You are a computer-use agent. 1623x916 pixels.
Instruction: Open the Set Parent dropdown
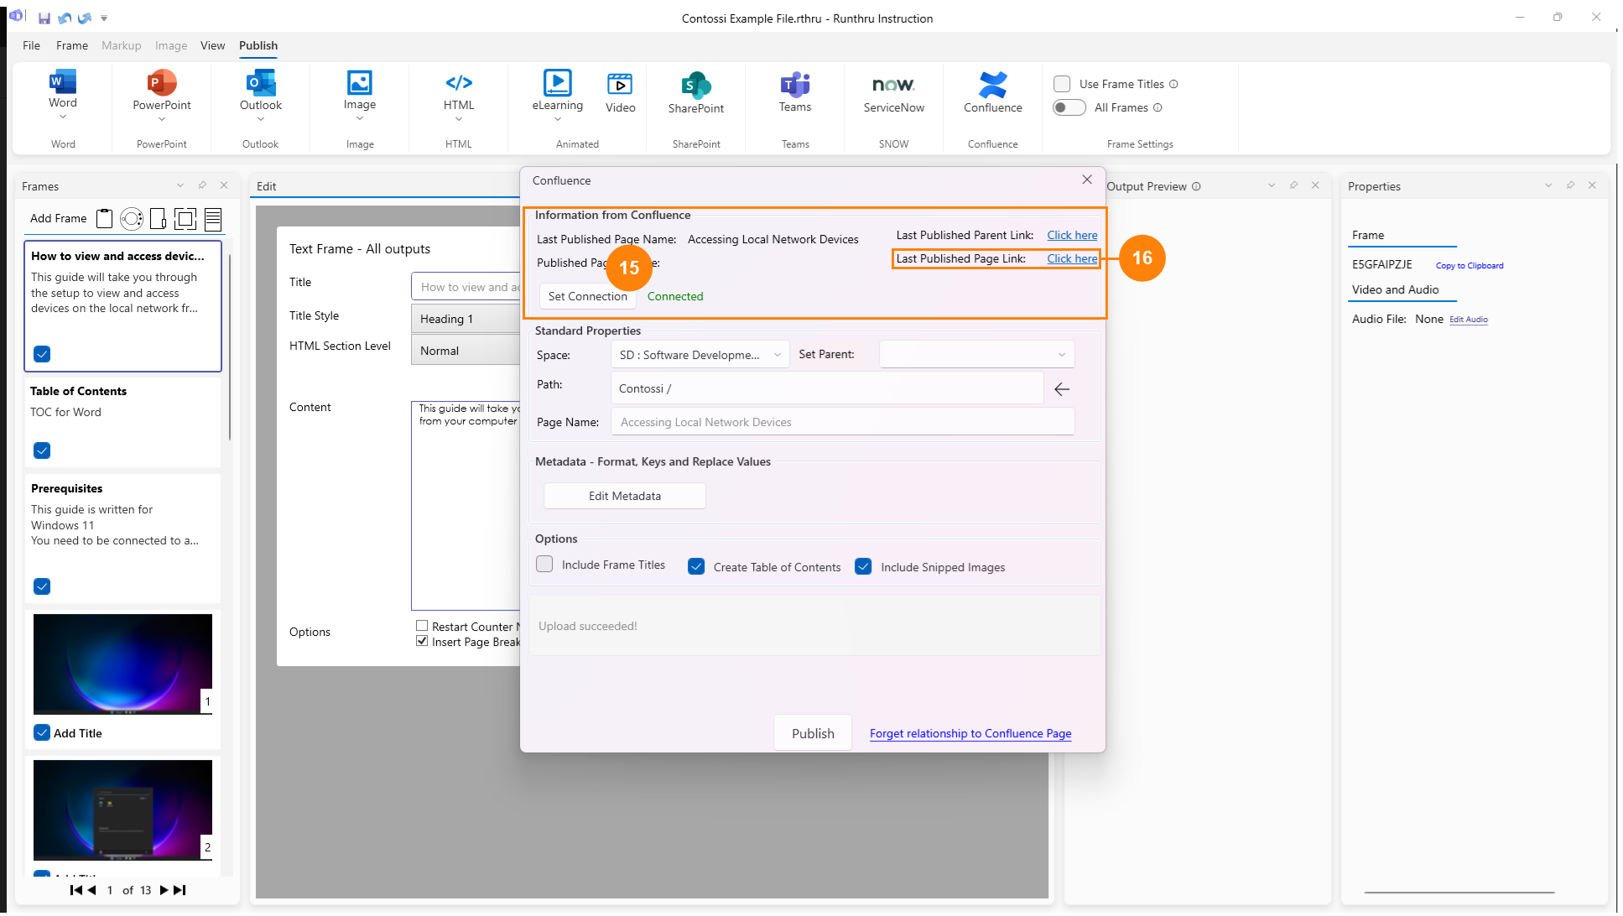click(976, 354)
